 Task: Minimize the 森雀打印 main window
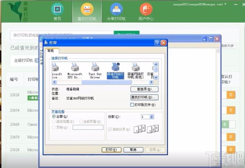(236, 4)
